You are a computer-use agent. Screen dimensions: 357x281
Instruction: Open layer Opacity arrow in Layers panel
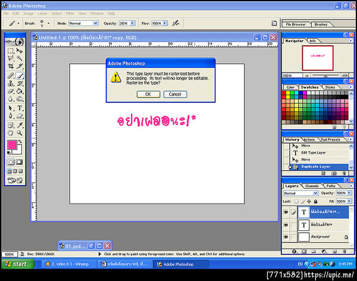(349, 193)
